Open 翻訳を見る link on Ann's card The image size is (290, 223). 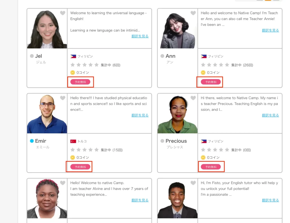270,30
